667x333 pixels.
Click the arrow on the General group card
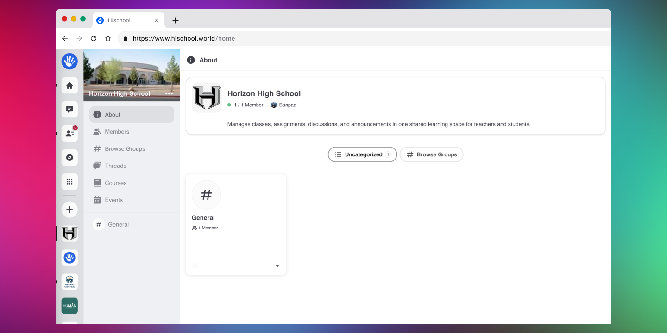click(x=277, y=266)
